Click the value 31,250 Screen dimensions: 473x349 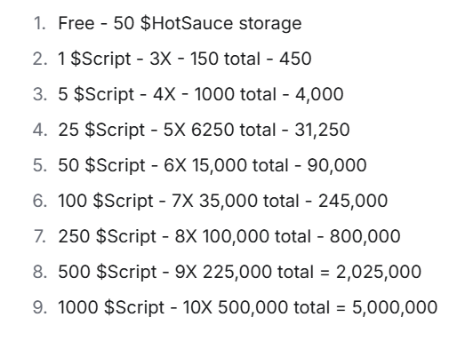[x=322, y=131]
